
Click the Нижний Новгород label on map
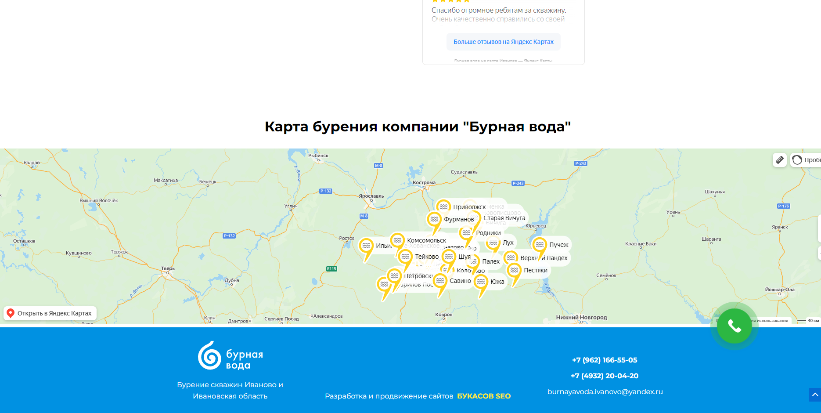(581, 317)
